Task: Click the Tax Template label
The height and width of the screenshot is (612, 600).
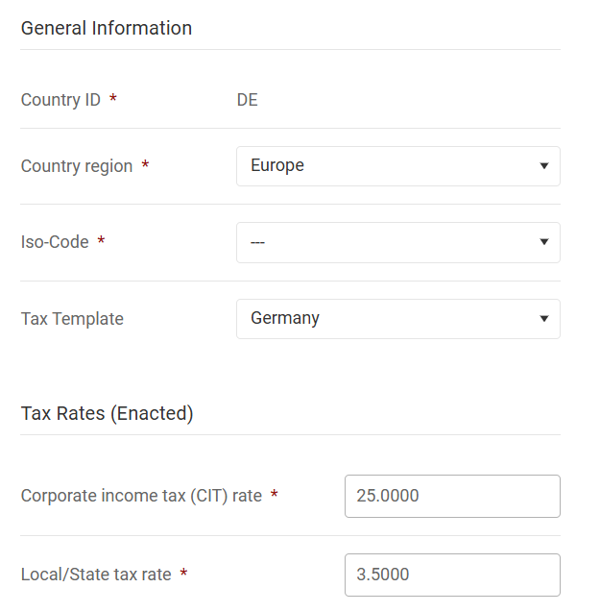Action: click(72, 319)
